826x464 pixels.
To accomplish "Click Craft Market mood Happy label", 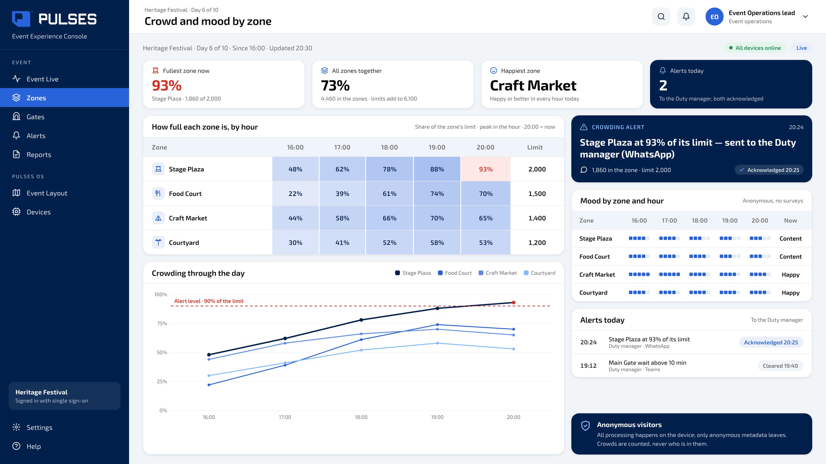I will [791, 274].
